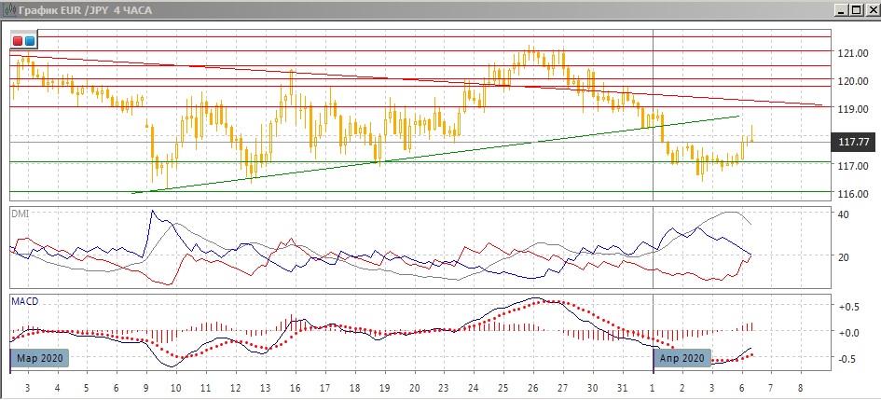Screen dimensions: 881x400
Task: Click the DMI indicator label
Action: pos(19,214)
